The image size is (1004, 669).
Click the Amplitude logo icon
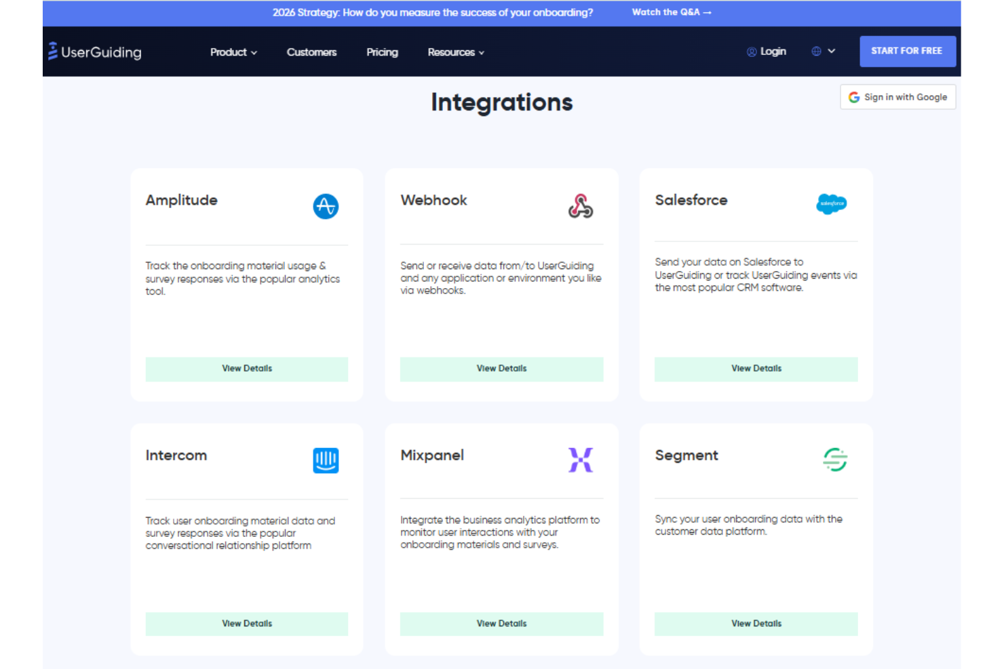click(326, 206)
